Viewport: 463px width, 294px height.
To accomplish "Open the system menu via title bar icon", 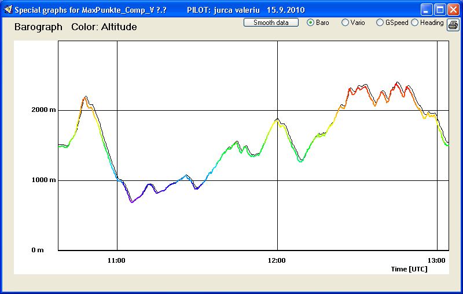I will (x=8, y=10).
